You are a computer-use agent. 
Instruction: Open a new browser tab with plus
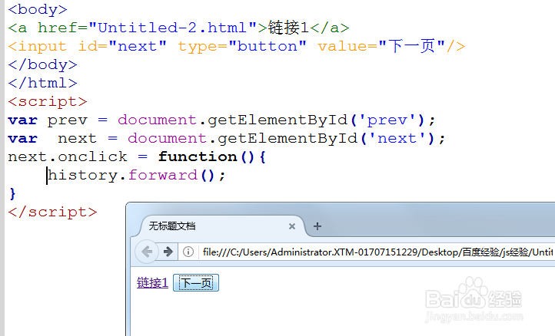pos(317,226)
